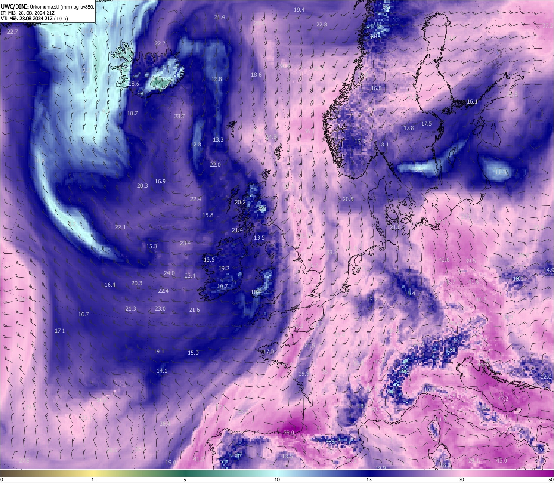Click the colorbar tick label 5
The height and width of the screenshot is (483, 554).
click(x=185, y=480)
